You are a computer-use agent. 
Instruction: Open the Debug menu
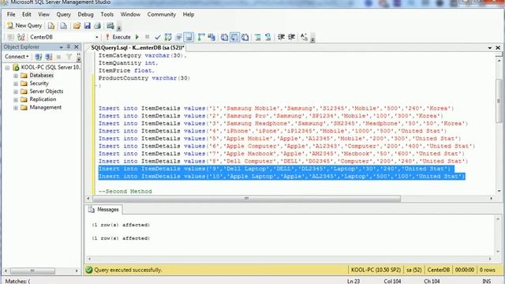coord(85,14)
